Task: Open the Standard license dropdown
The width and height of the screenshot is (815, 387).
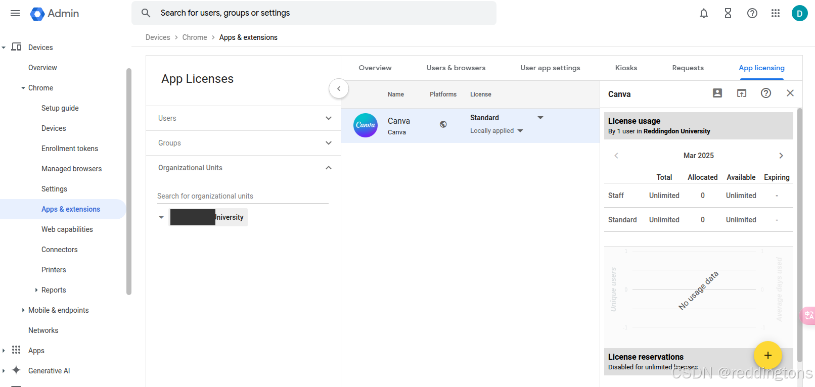Action: pyautogui.click(x=540, y=118)
